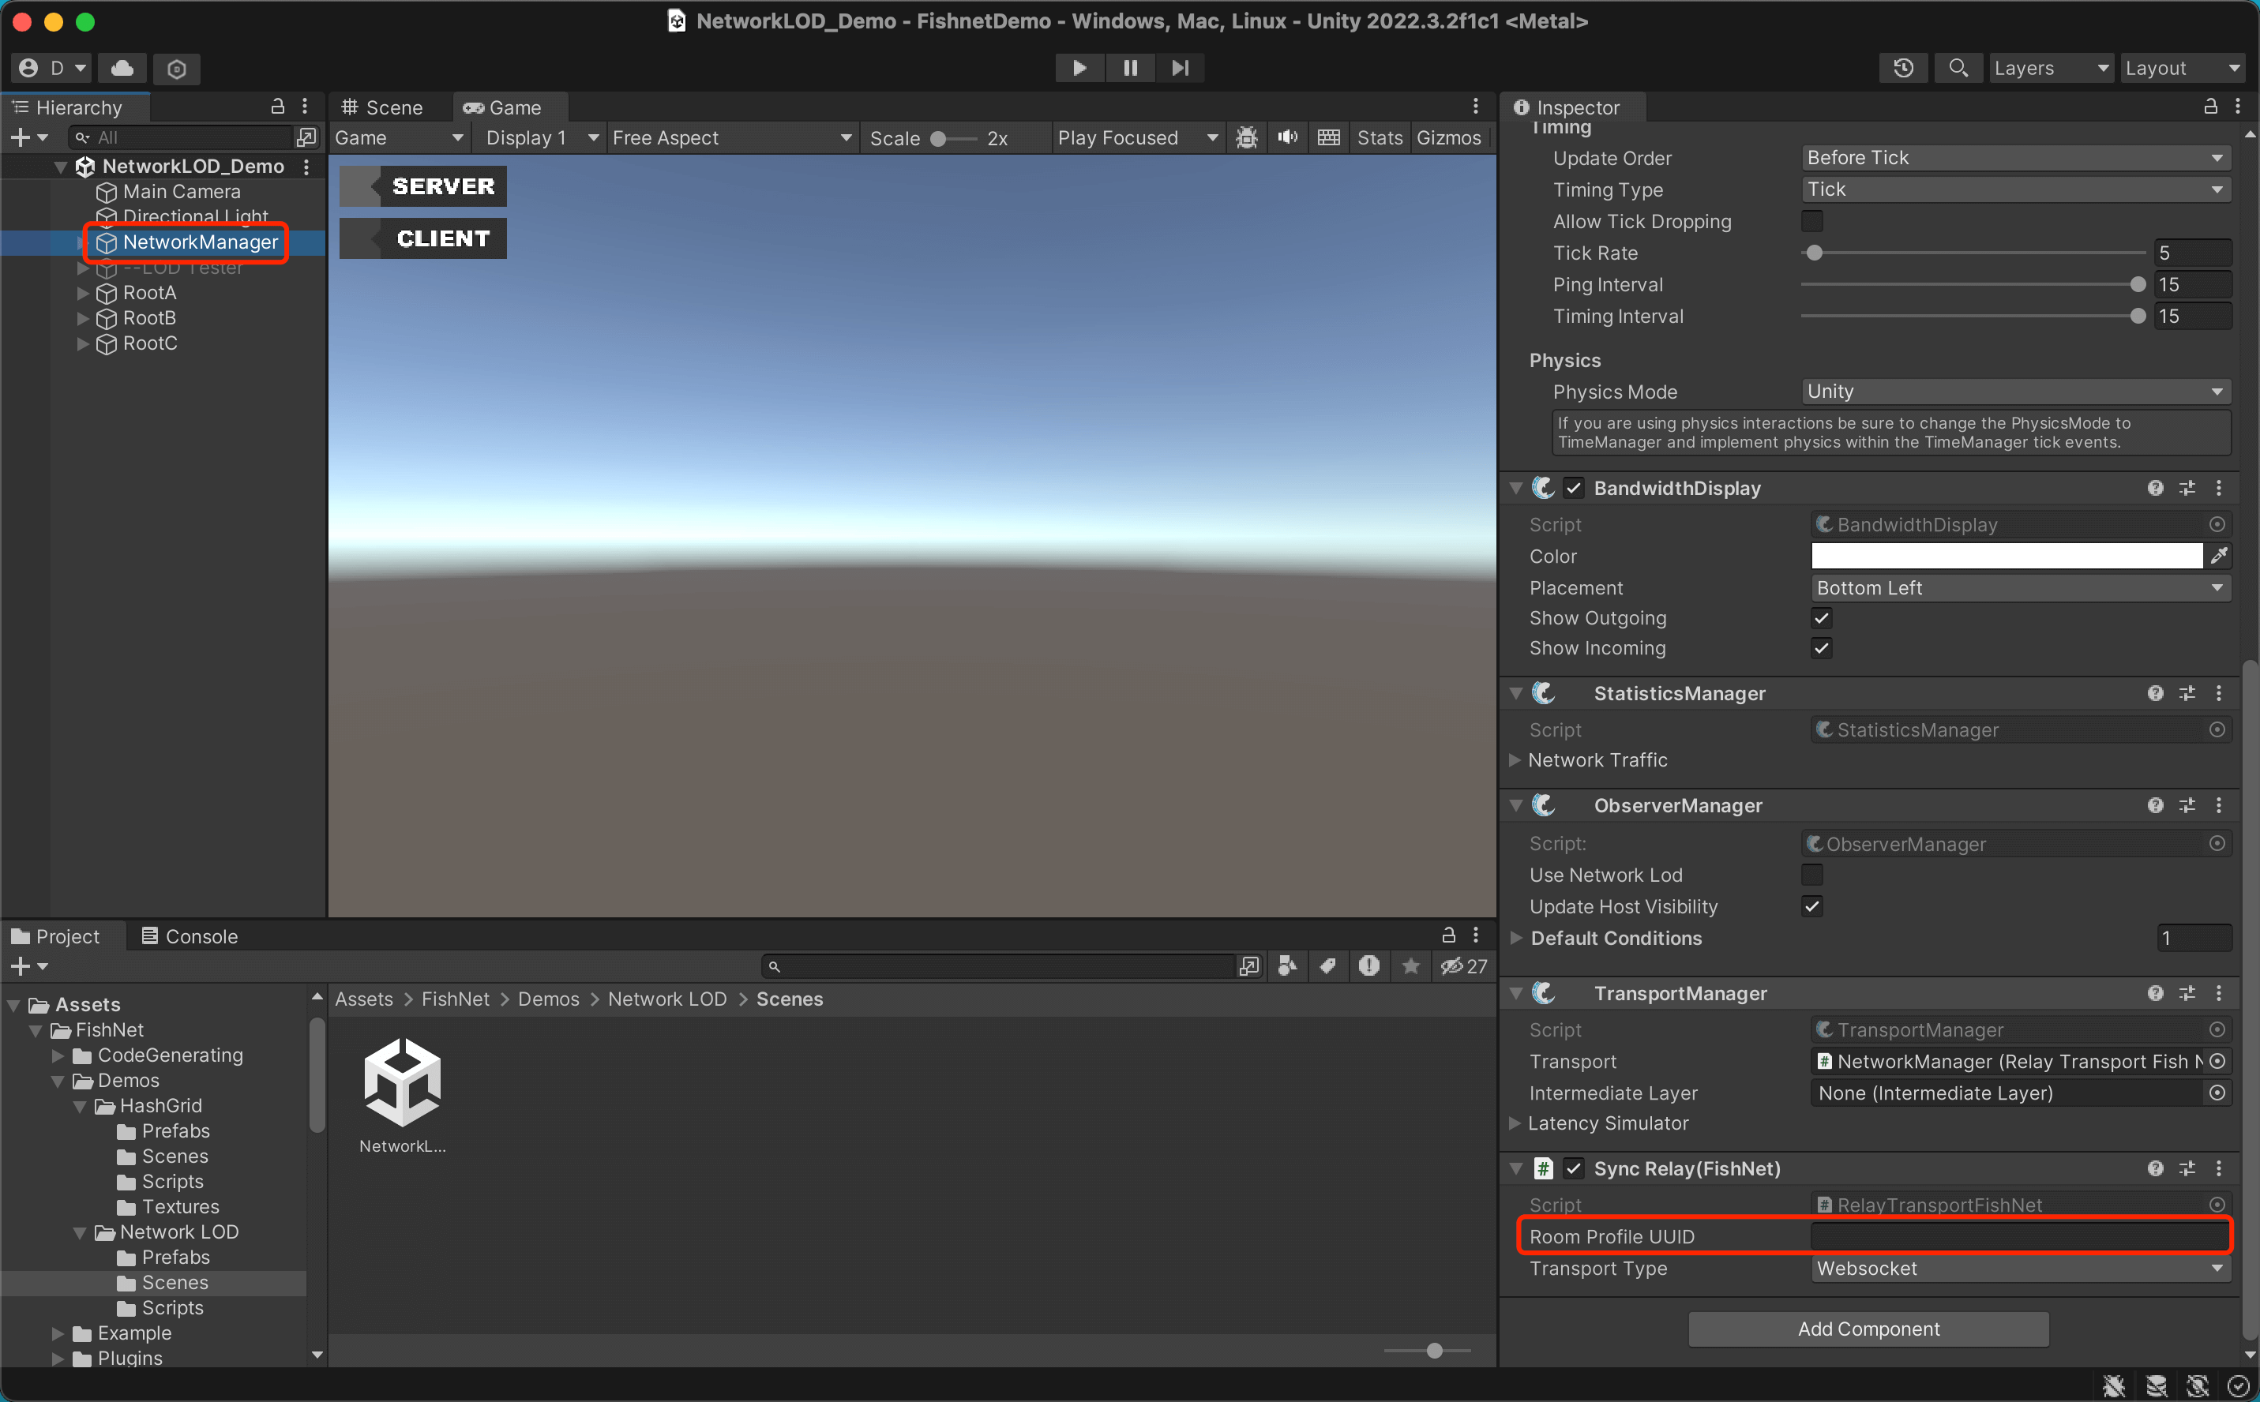
Task: Enable Allow Tick Dropping checkbox
Action: (1811, 221)
